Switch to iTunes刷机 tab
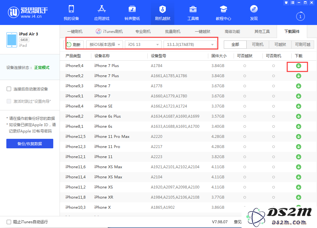Screen dimensions: 317x228 coord(109,31)
